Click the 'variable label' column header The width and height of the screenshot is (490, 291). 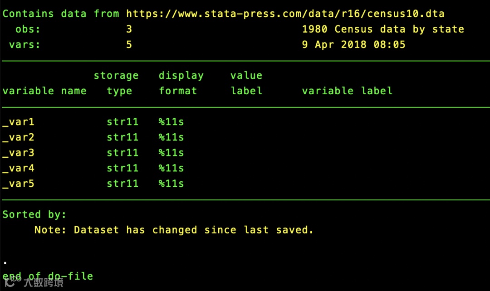(x=347, y=91)
